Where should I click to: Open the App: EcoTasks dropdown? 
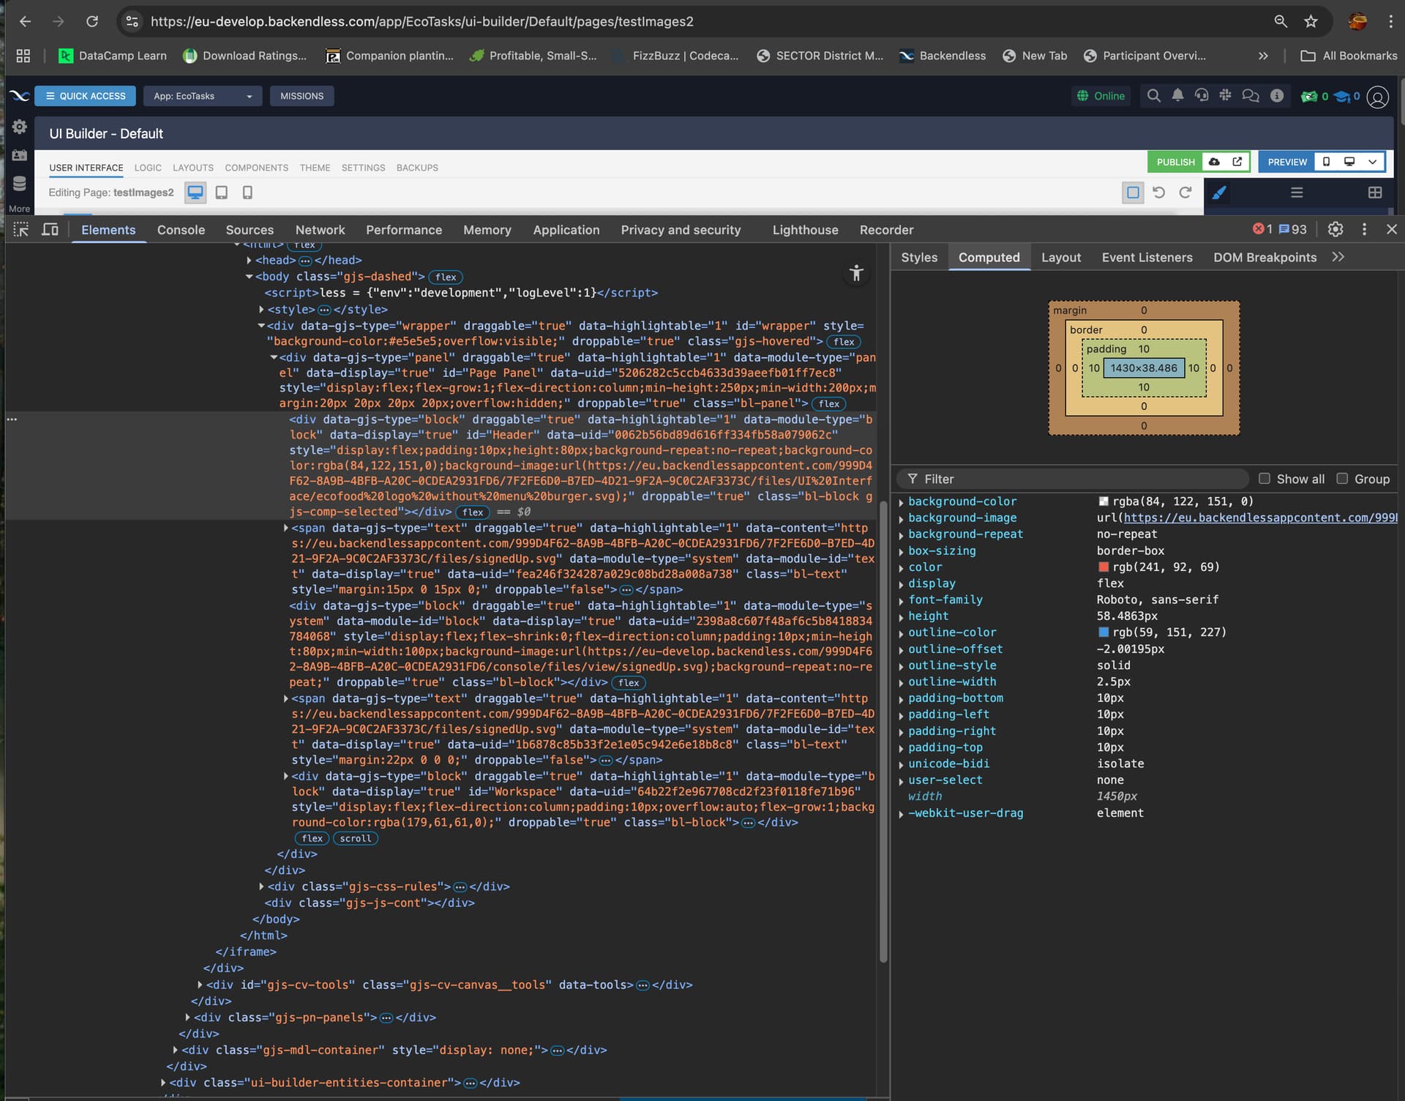click(x=203, y=96)
